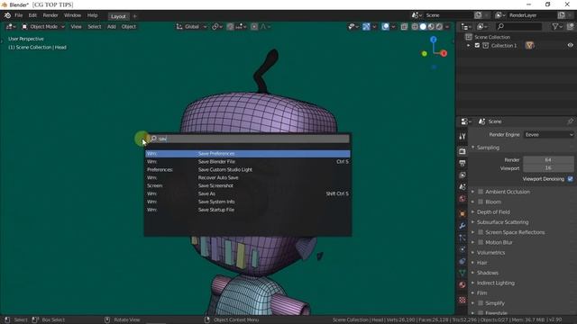This screenshot has width=577, height=324.
Task: Toggle proportional editing button
Action: pos(254,26)
